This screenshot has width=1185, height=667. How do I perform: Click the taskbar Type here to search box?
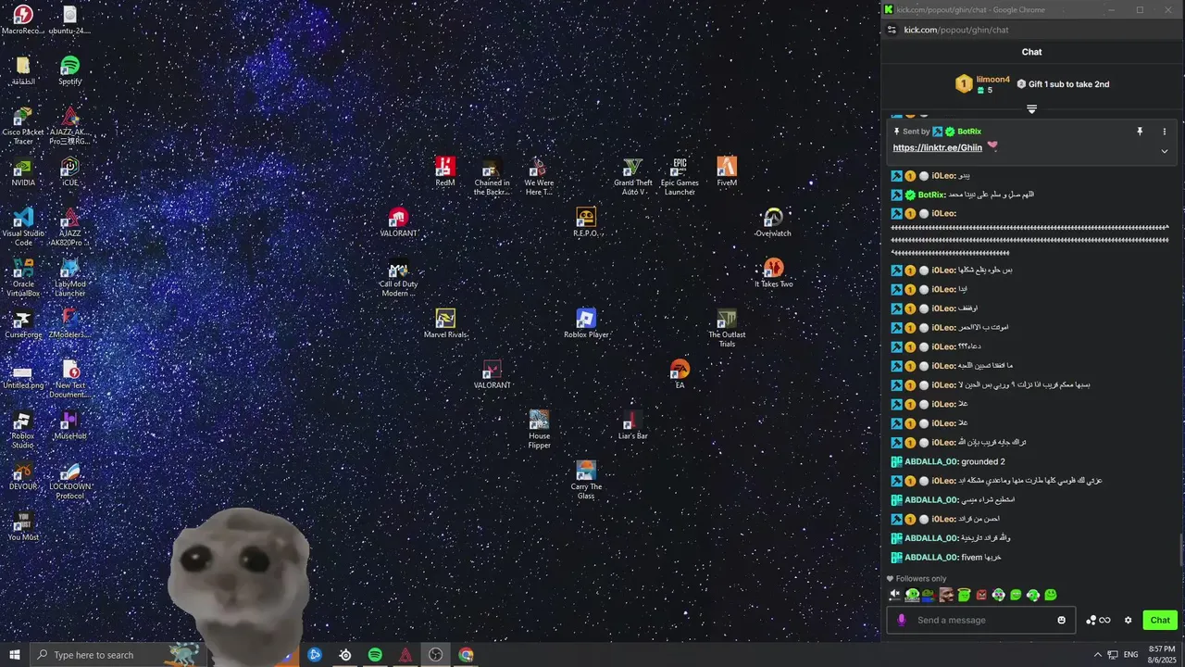tap(120, 655)
